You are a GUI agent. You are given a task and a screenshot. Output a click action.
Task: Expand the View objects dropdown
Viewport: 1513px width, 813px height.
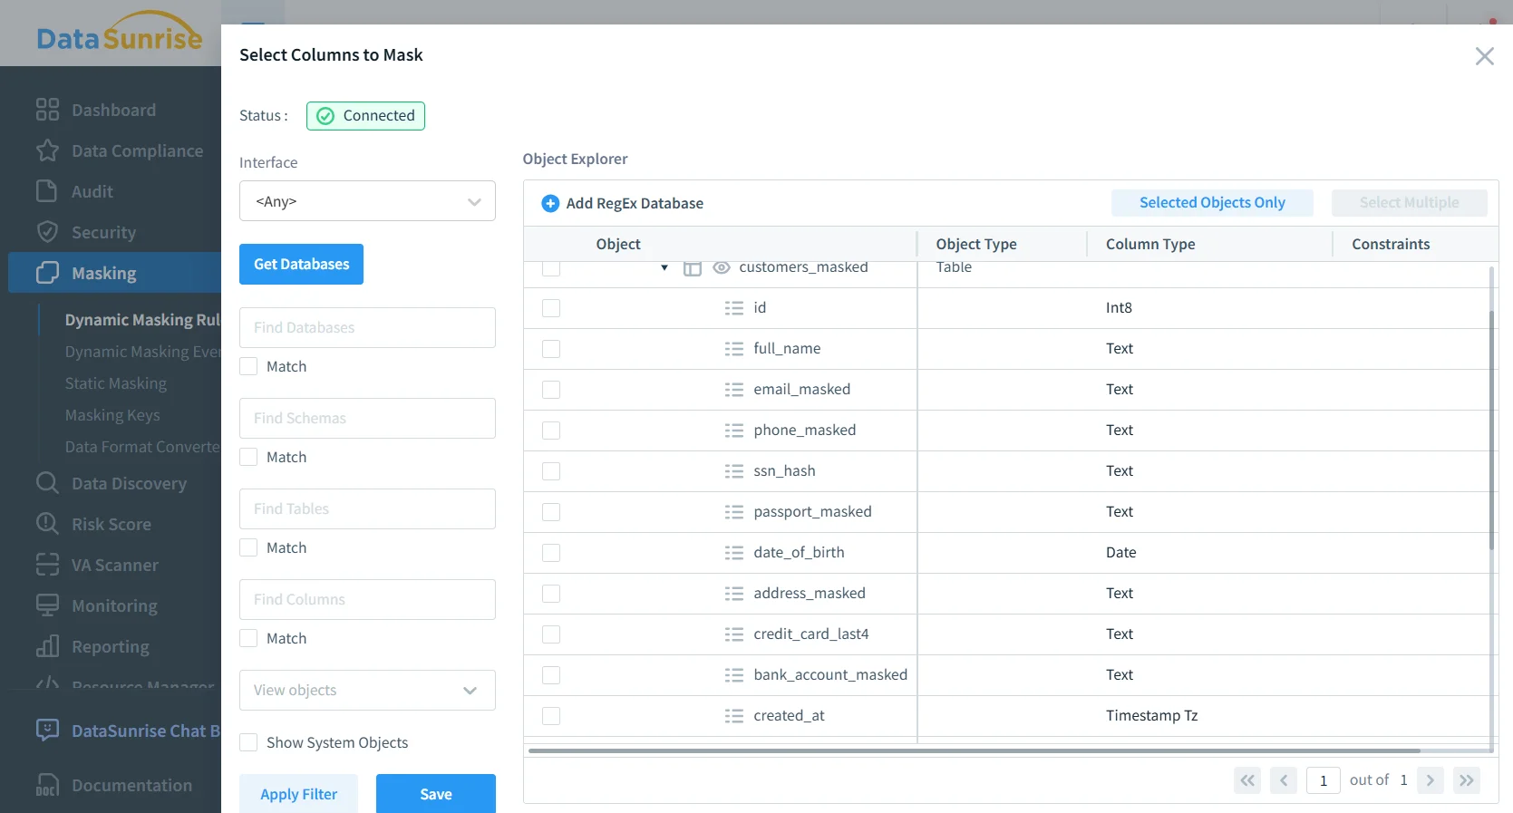(367, 691)
